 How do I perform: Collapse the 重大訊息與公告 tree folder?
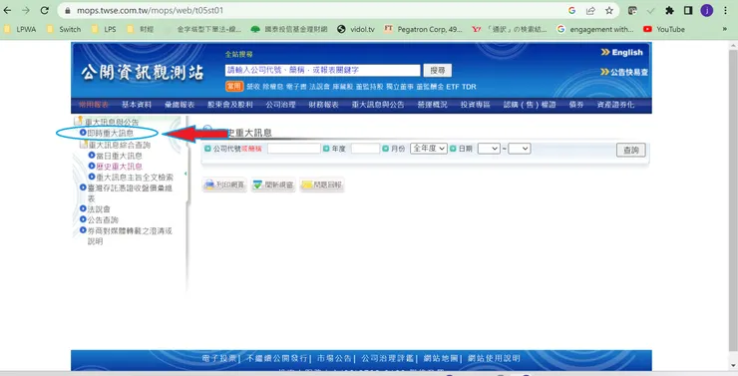79,122
